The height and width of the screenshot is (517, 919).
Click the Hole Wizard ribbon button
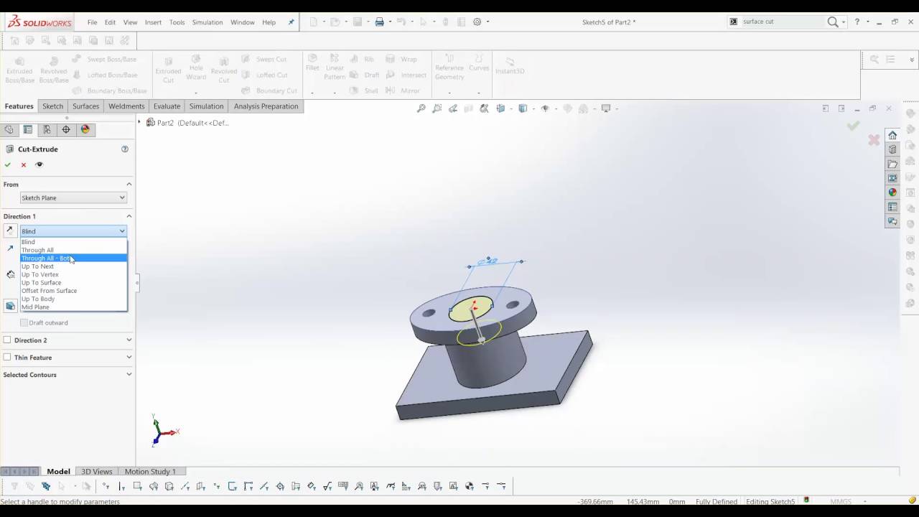[x=196, y=67]
